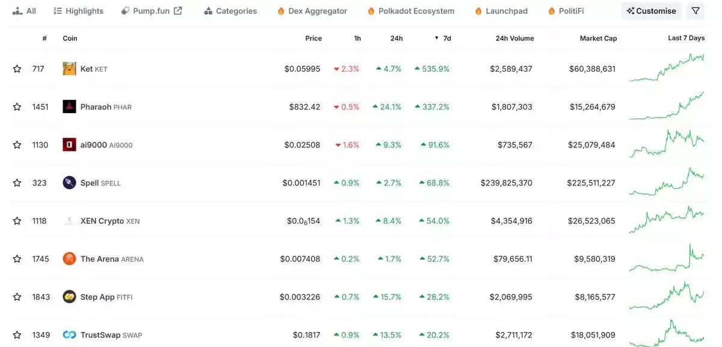The image size is (722, 347).
Task: Select the Dex Aggregator category
Action: tap(312, 11)
